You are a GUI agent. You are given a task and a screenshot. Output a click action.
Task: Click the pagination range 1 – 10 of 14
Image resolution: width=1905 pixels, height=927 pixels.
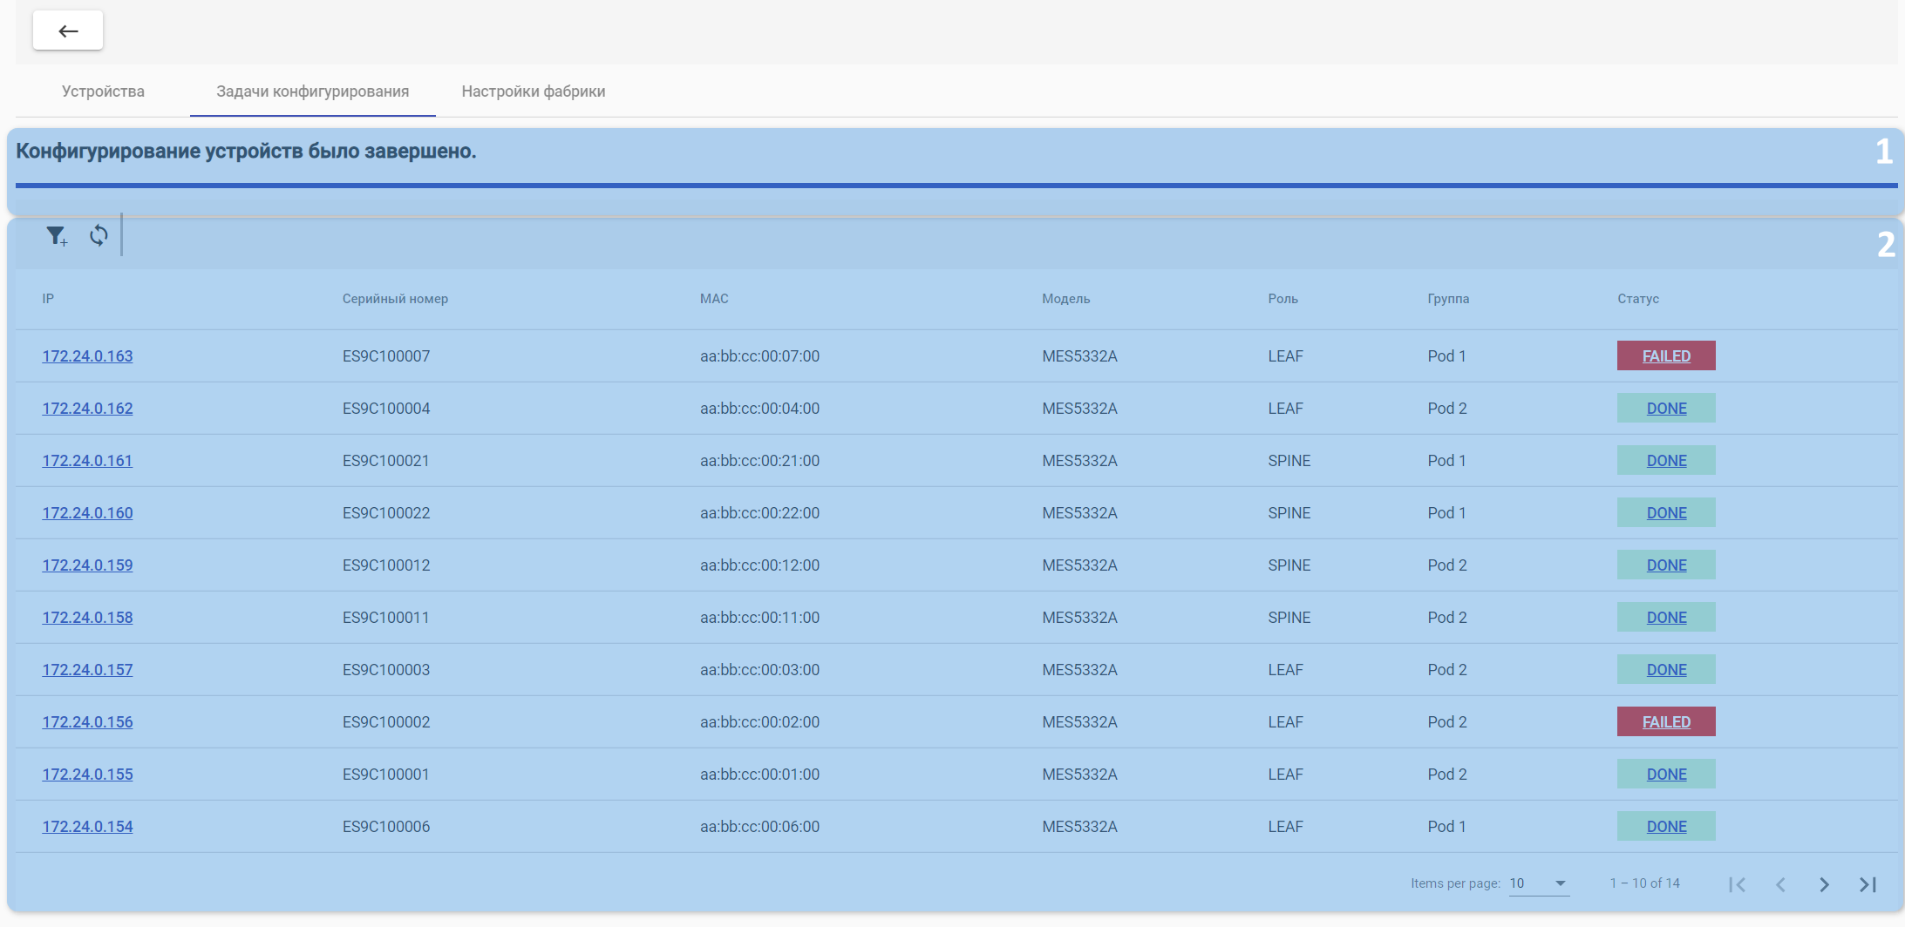pos(1644,883)
